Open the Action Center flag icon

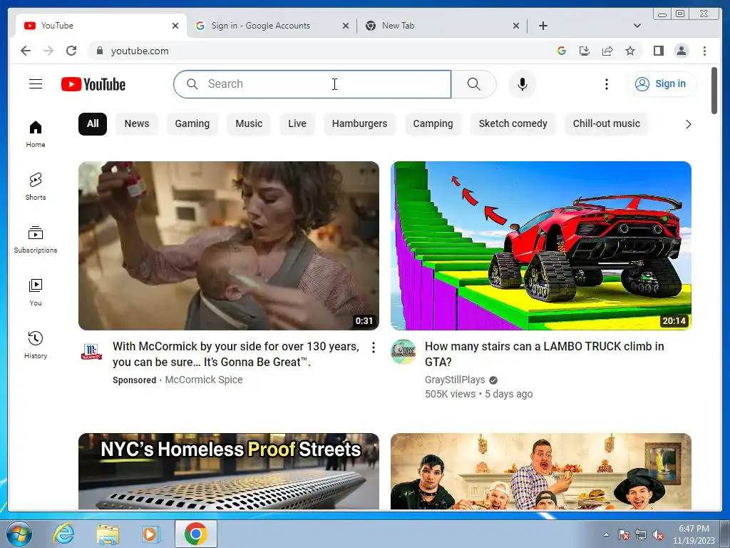[623, 535]
